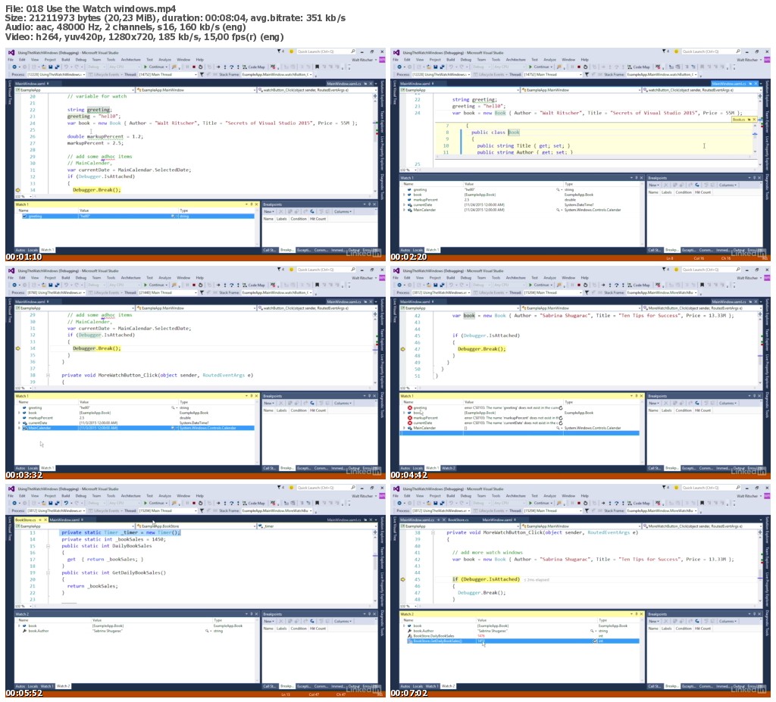The height and width of the screenshot is (702, 776).
Task: Click Navigate Backward icon in 00:02:20 frame toolbar
Action: 400,67
